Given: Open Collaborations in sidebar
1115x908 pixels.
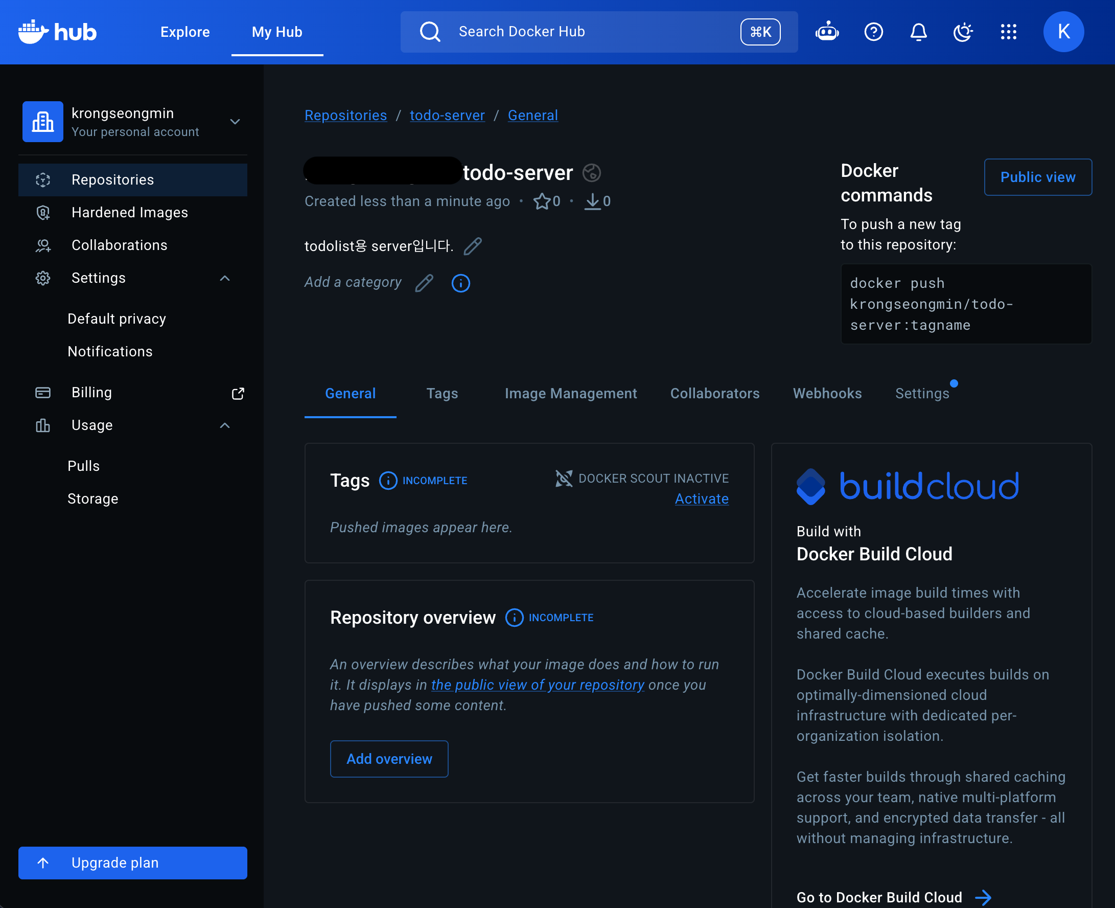Looking at the screenshot, I should point(133,245).
